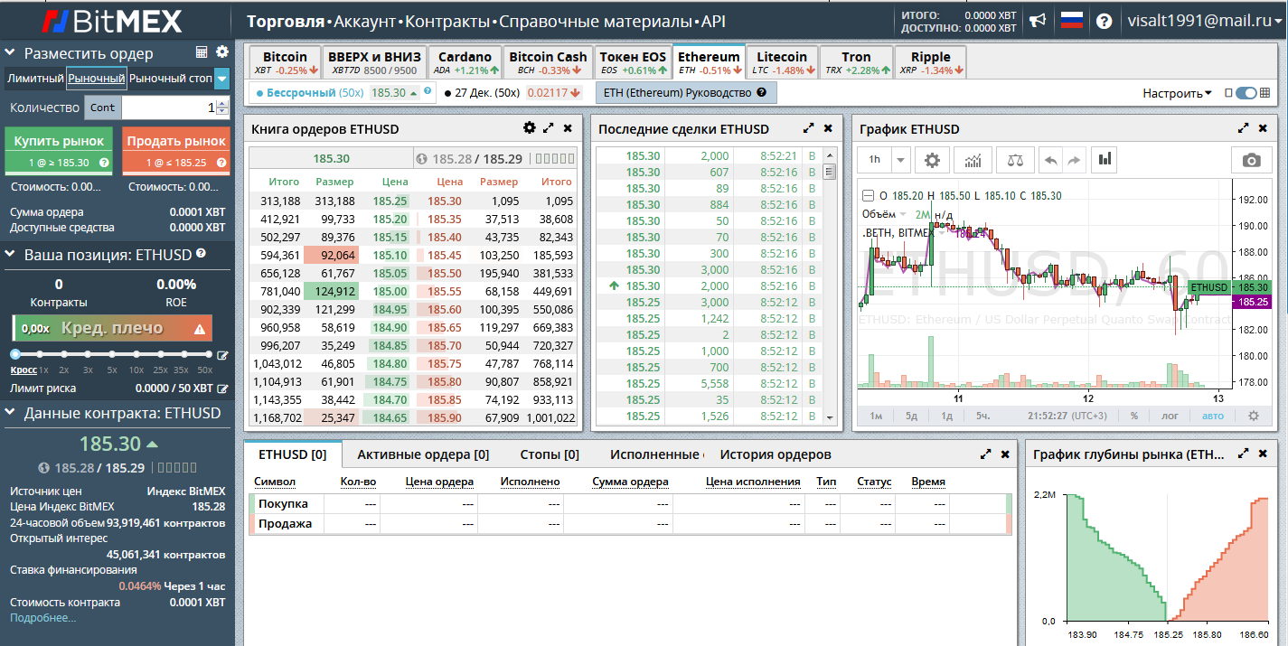Open the help question mark in header
The image size is (1288, 646).
click(1104, 21)
